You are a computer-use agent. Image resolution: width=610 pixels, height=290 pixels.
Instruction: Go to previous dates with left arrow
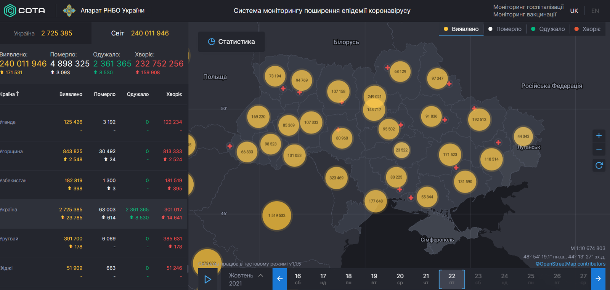(x=279, y=279)
